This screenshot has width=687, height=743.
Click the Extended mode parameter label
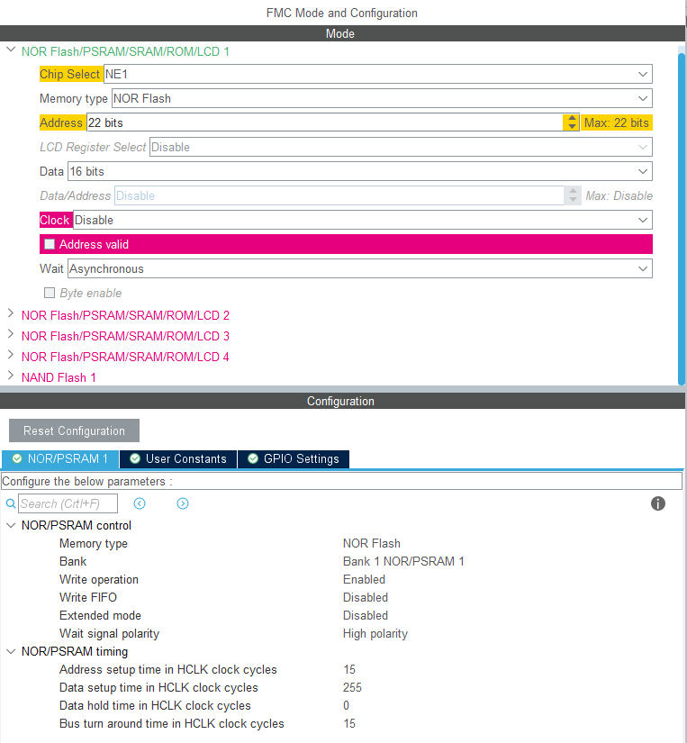coord(101,615)
